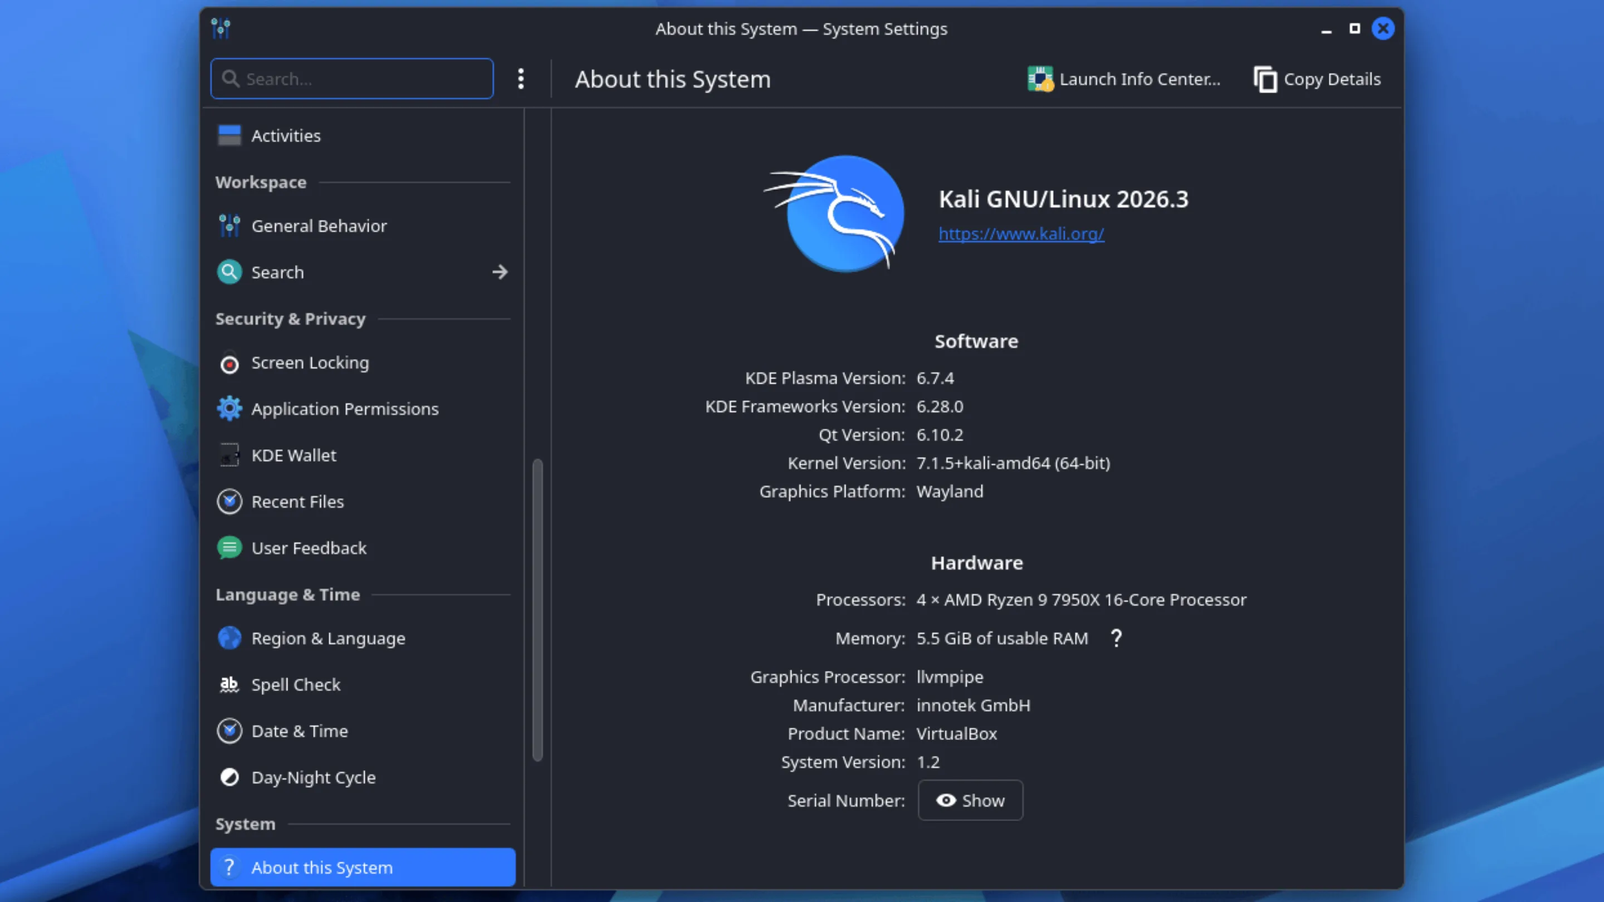Select the Screen Locking icon
Viewport: 1604px width, 902px height.
pyautogui.click(x=229, y=364)
